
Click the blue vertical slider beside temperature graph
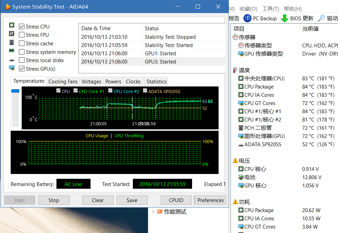pos(15,91)
